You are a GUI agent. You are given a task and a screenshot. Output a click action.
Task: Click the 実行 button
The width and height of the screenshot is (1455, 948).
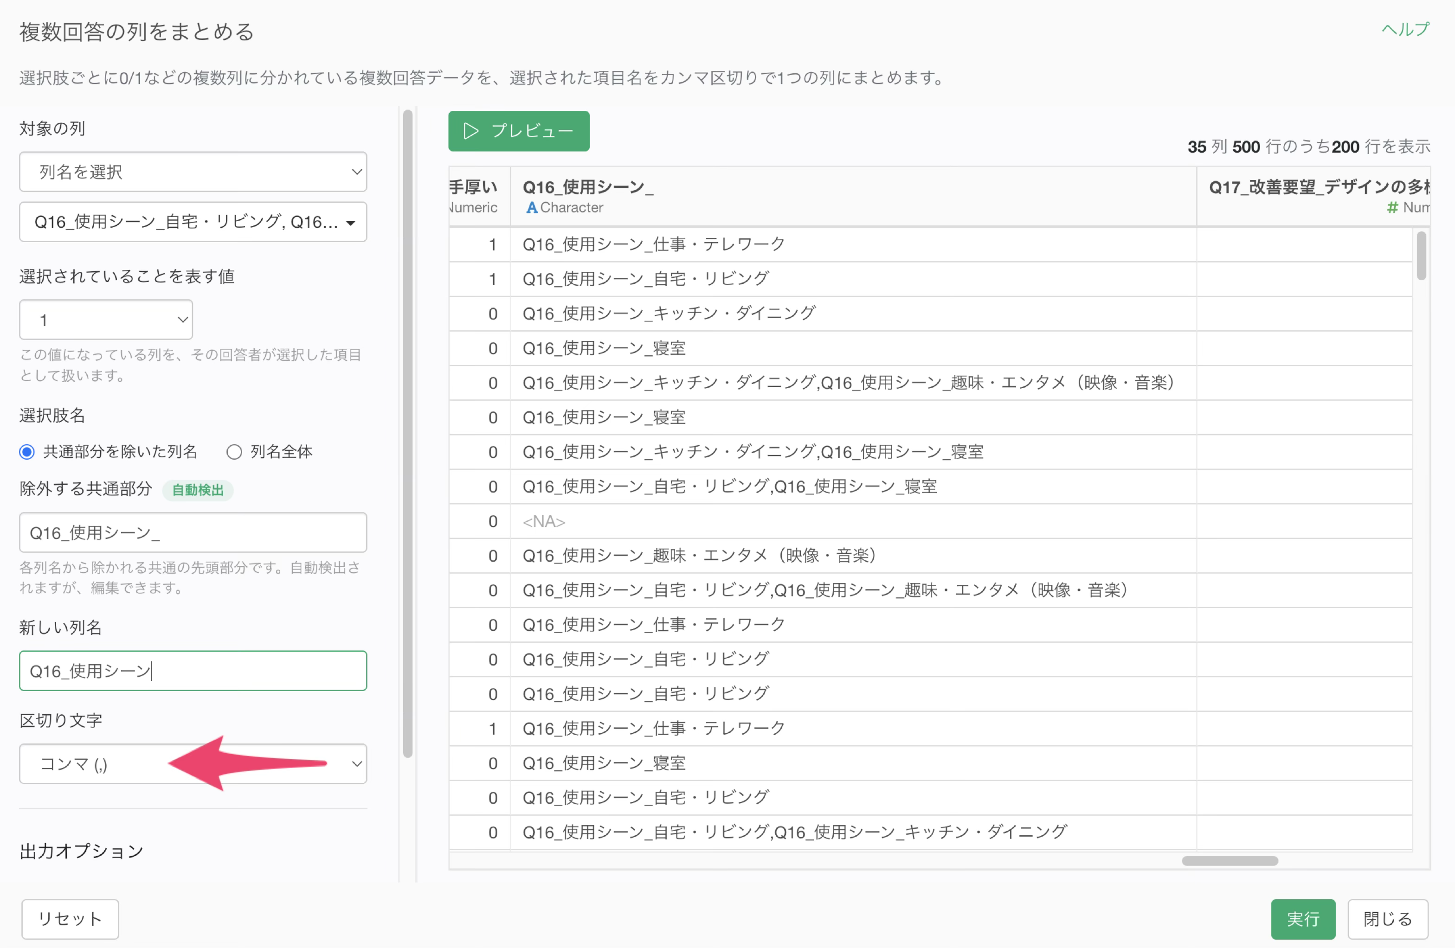coord(1303,919)
